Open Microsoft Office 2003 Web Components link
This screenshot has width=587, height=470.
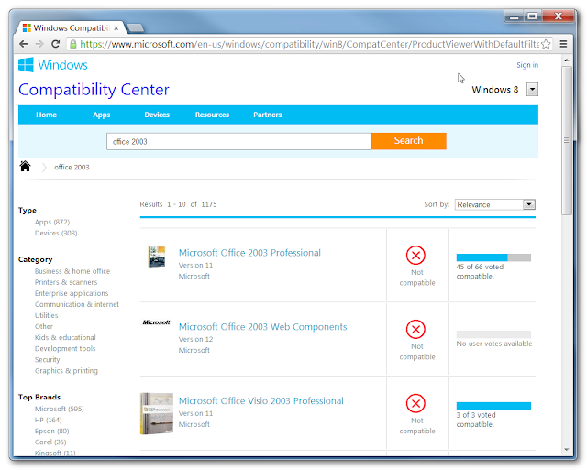coord(263,327)
